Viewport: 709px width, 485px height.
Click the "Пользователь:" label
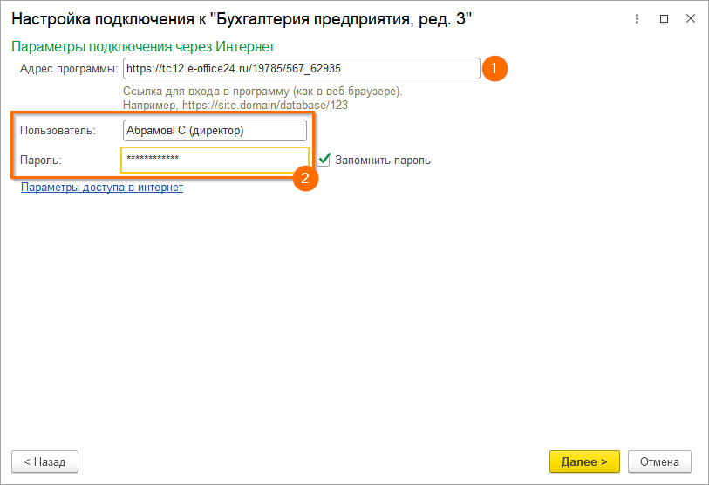(58, 131)
